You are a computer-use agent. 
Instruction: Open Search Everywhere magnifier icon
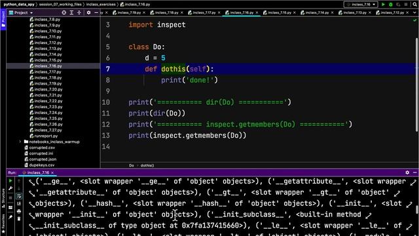click(414, 5)
